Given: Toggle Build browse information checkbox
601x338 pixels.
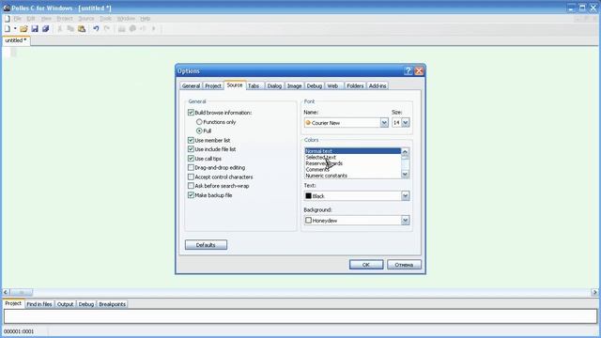Looking at the screenshot, I should coord(191,113).
